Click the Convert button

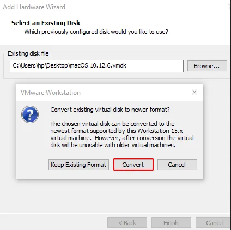pyautogui.click(x=133, y=165)
